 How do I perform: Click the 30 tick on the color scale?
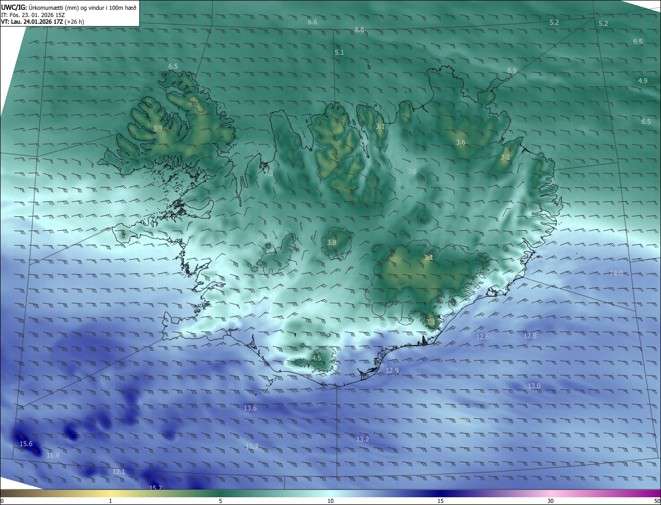coord(550,501)
